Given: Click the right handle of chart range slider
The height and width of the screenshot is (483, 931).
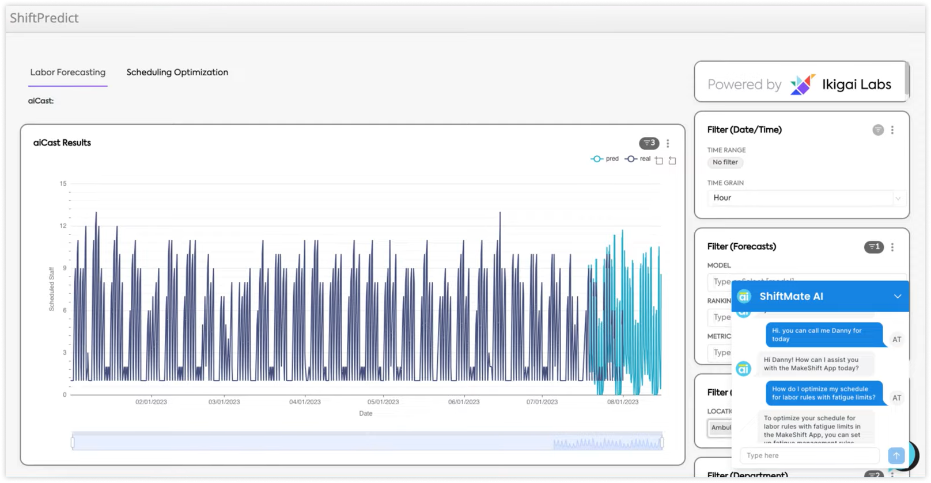Looking at the screenshot, I should [x=662, y=442].
